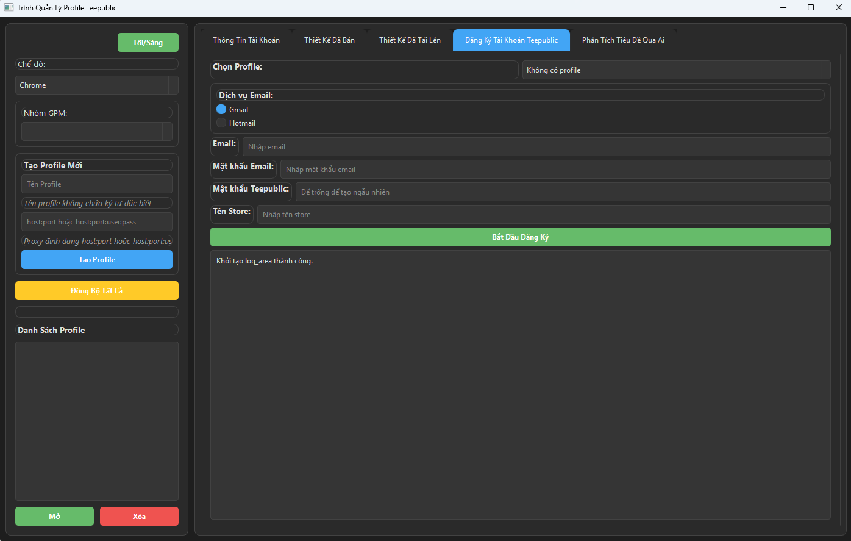851x541 pixels.
Task: Go to Thiết Kế Đã Tải Lên tab
Action: point(410,40)
